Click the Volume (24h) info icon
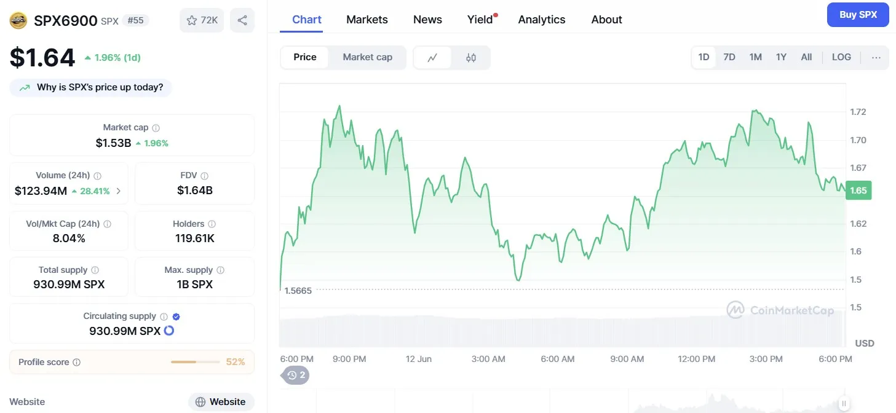This screenshot has width=896, height=413. pos(98,176)
